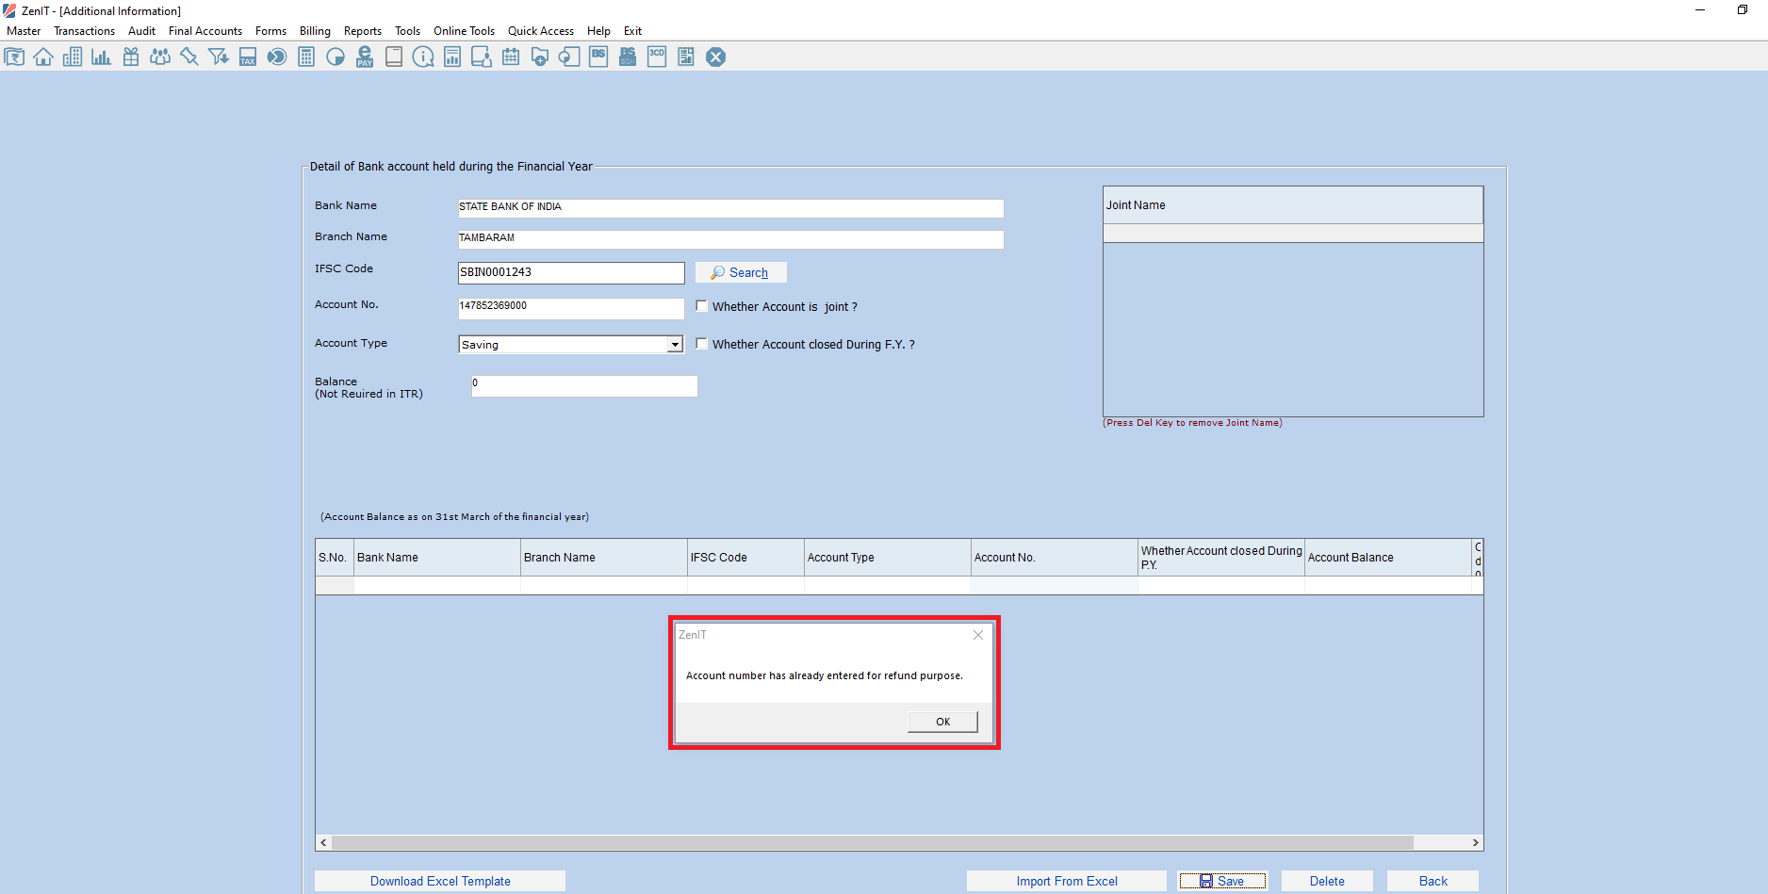Toggle Whether Account is joint checkbox
This screenshot has width=1768, height=894.
(x=701, y=306)
